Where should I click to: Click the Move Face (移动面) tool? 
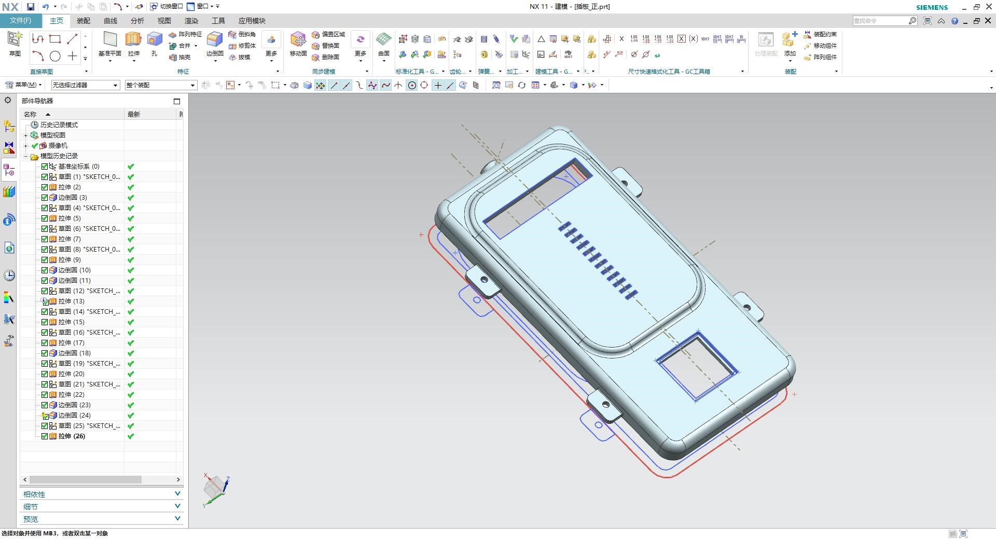point(298,45)
